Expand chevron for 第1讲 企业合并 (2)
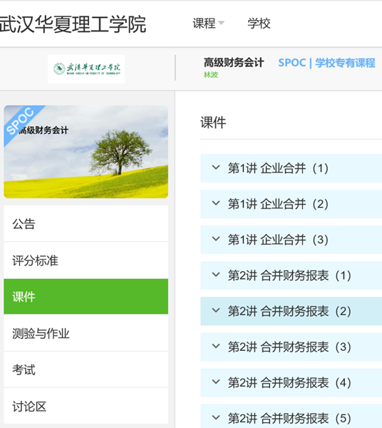The width and height of the screenshot is (382, 428). pos(216,203)
